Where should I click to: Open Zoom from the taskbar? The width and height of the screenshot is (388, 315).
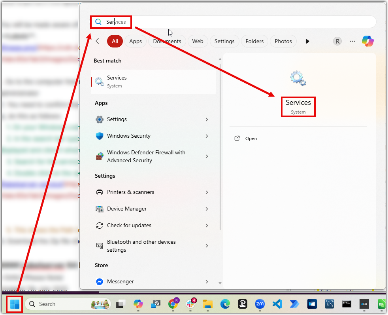click(x=260, y=304)
